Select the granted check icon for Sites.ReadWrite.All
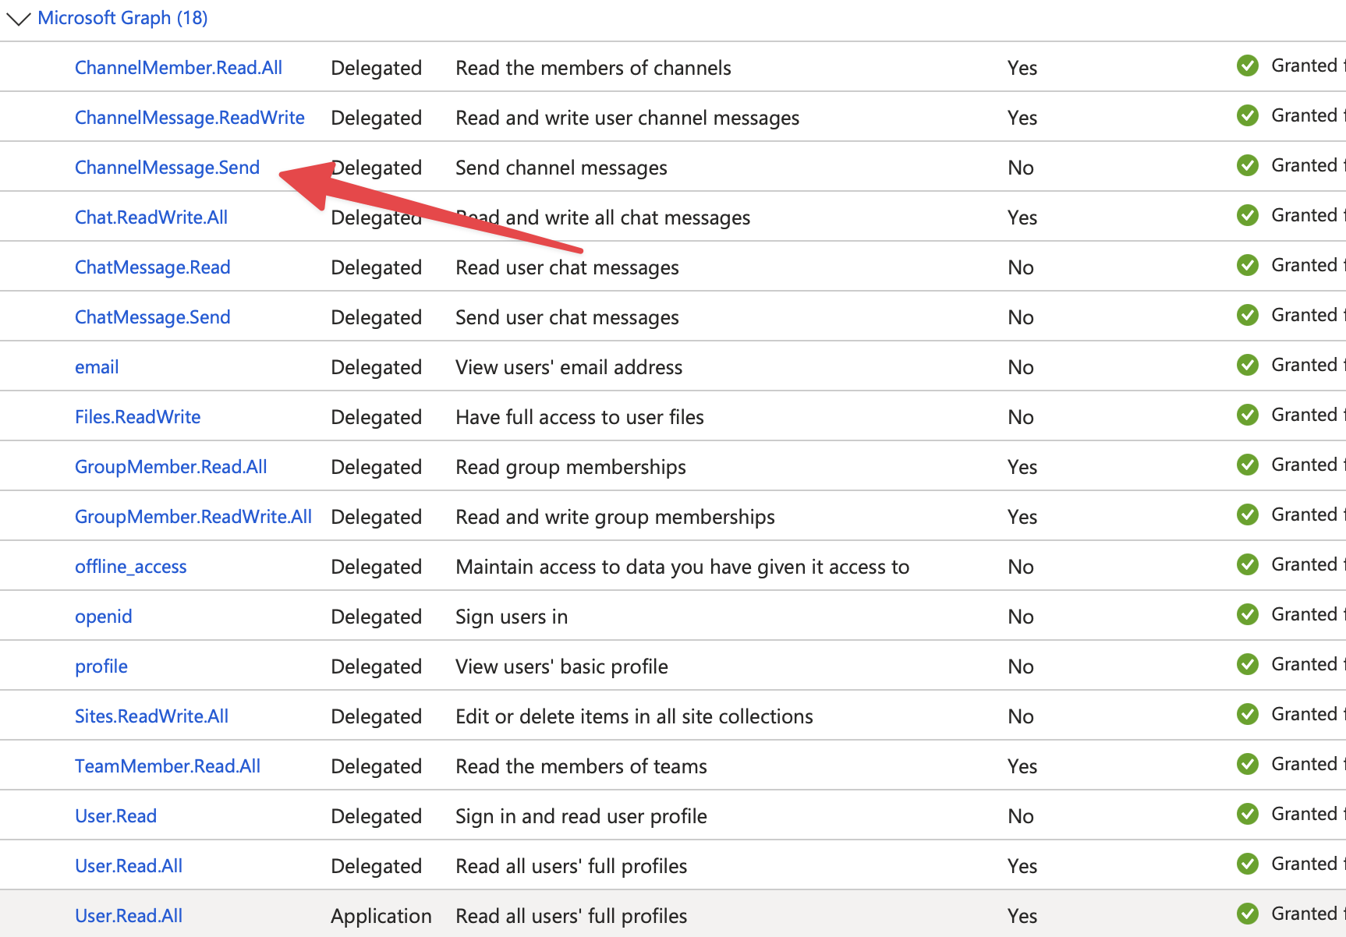 point(1248,714)
